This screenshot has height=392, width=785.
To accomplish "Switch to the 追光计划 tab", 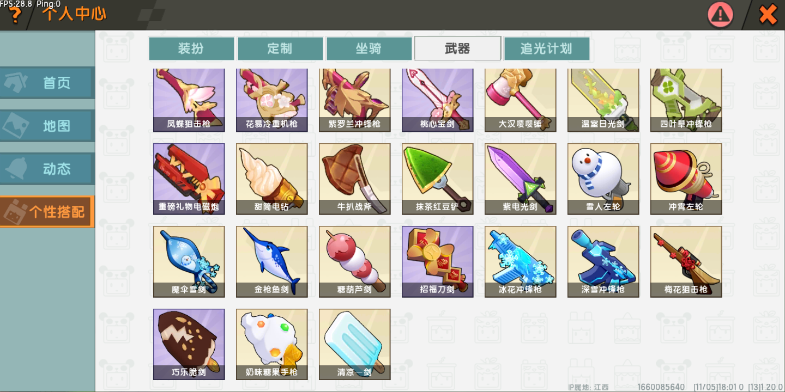I will 547,48.
